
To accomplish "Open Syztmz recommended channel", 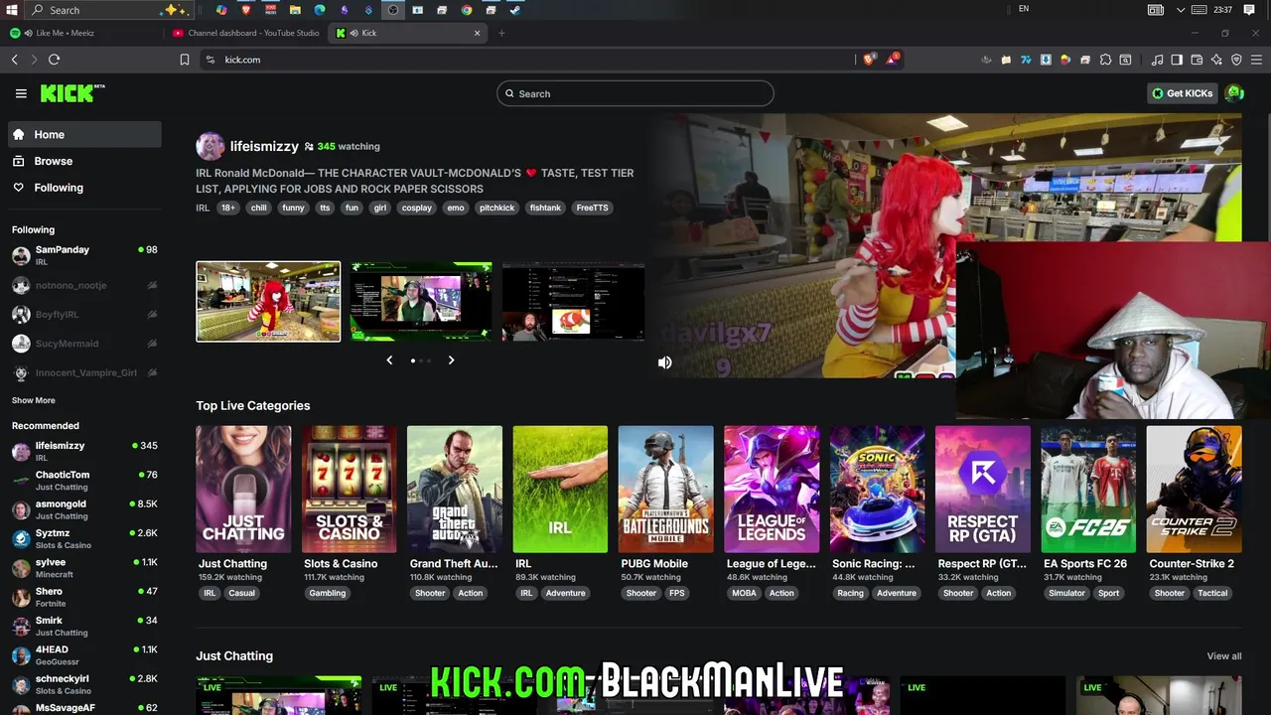I will click(x=84, y=538).
